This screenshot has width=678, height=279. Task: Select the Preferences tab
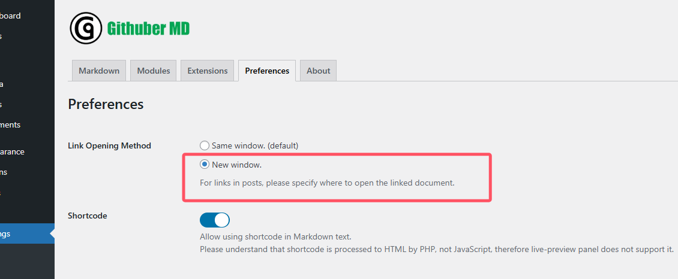(267, 71)
